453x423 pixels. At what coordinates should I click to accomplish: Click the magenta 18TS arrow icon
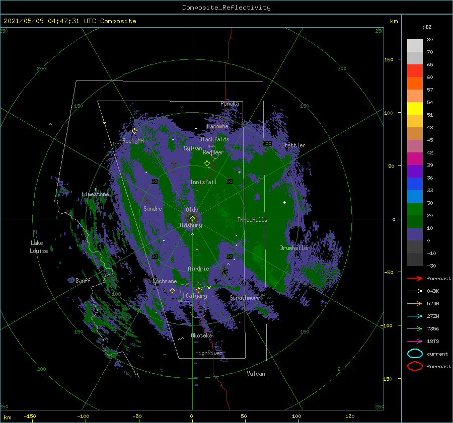coord(415,342)
